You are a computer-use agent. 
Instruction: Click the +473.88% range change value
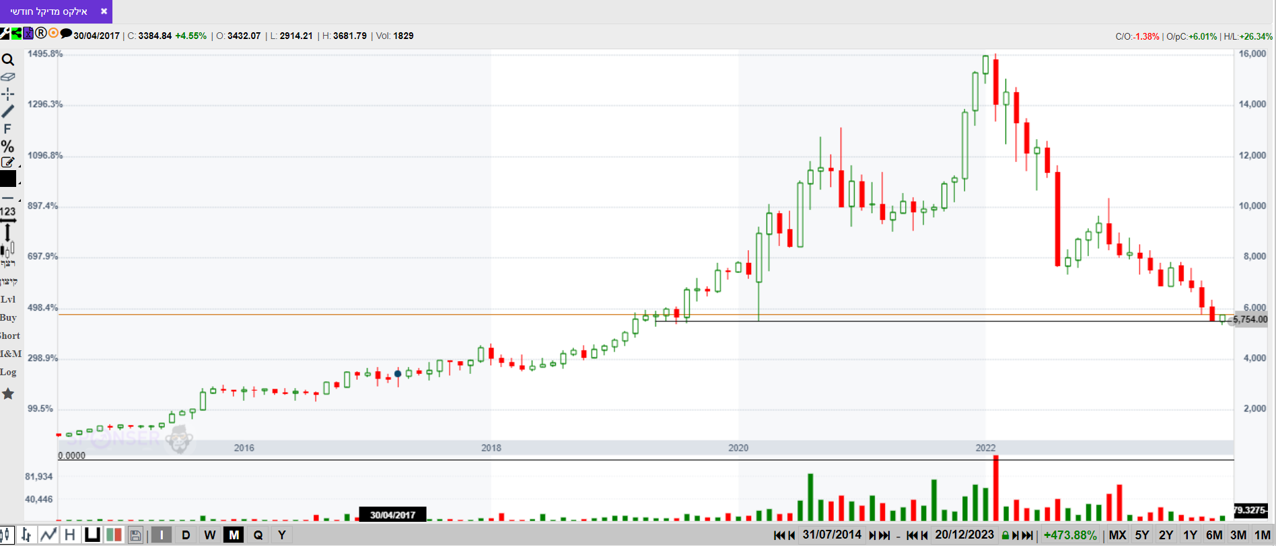point(1070,535)
